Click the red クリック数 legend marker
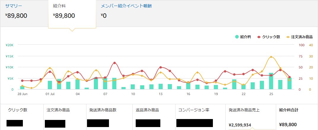The height and width of the screenshot is (130, 318). pos(259,37)
